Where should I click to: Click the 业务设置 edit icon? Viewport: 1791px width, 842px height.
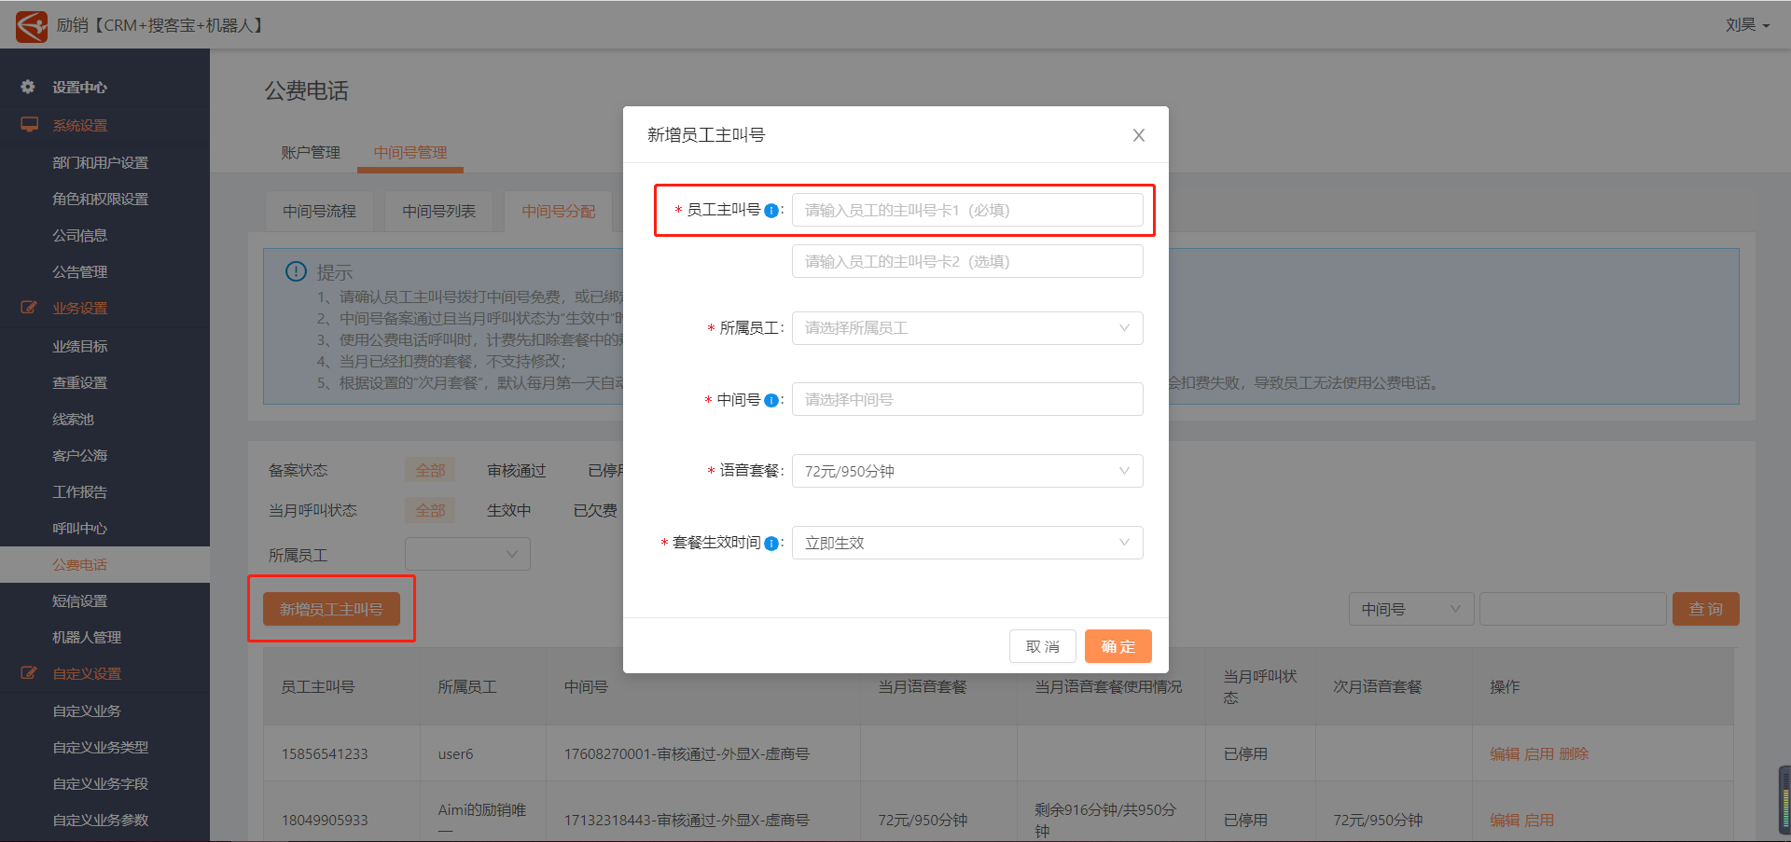point(30,308)
